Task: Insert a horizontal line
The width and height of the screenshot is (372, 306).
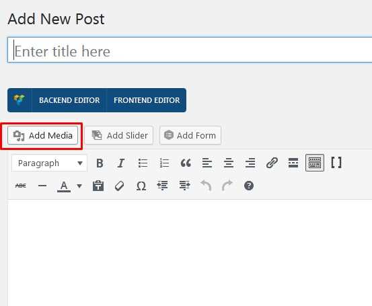Action: [x=42, y=186]
